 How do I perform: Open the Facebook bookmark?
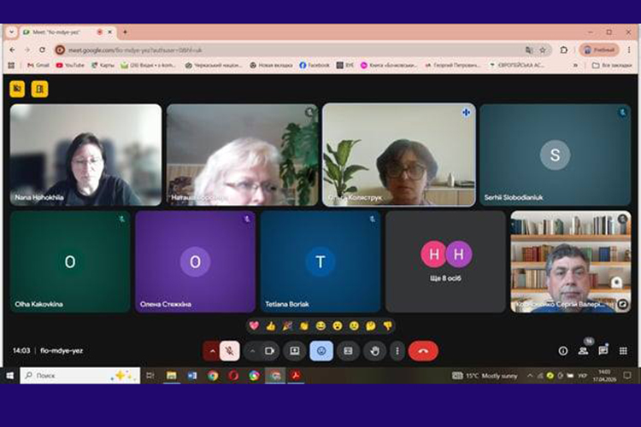click(315, 65)
